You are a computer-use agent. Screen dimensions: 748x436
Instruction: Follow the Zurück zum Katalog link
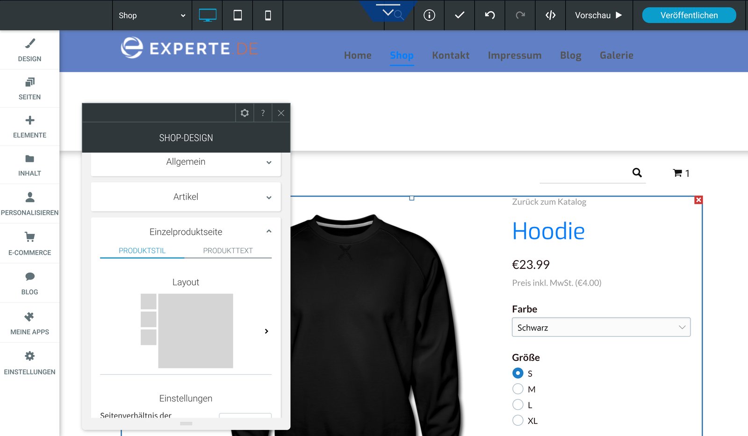coord(550,201)
